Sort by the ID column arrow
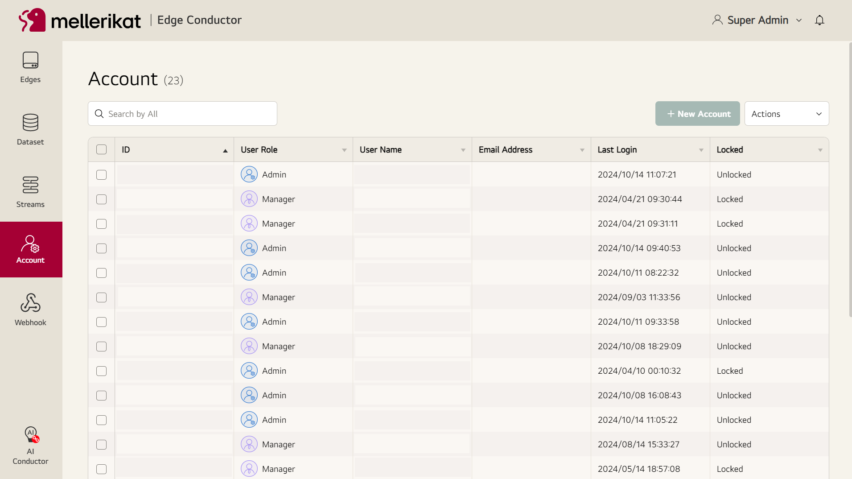This screenshot has height=479, width=852. coord(225,151)
